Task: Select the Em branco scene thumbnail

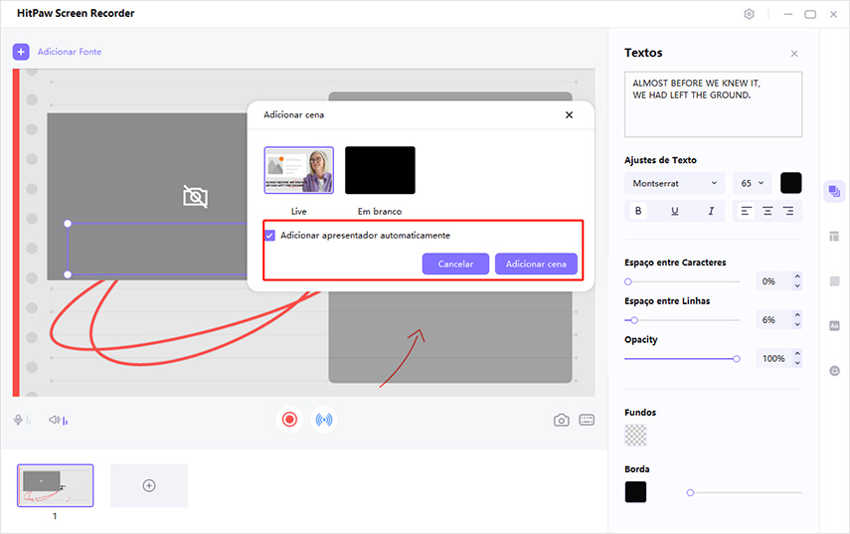Action: coord(380,170)
